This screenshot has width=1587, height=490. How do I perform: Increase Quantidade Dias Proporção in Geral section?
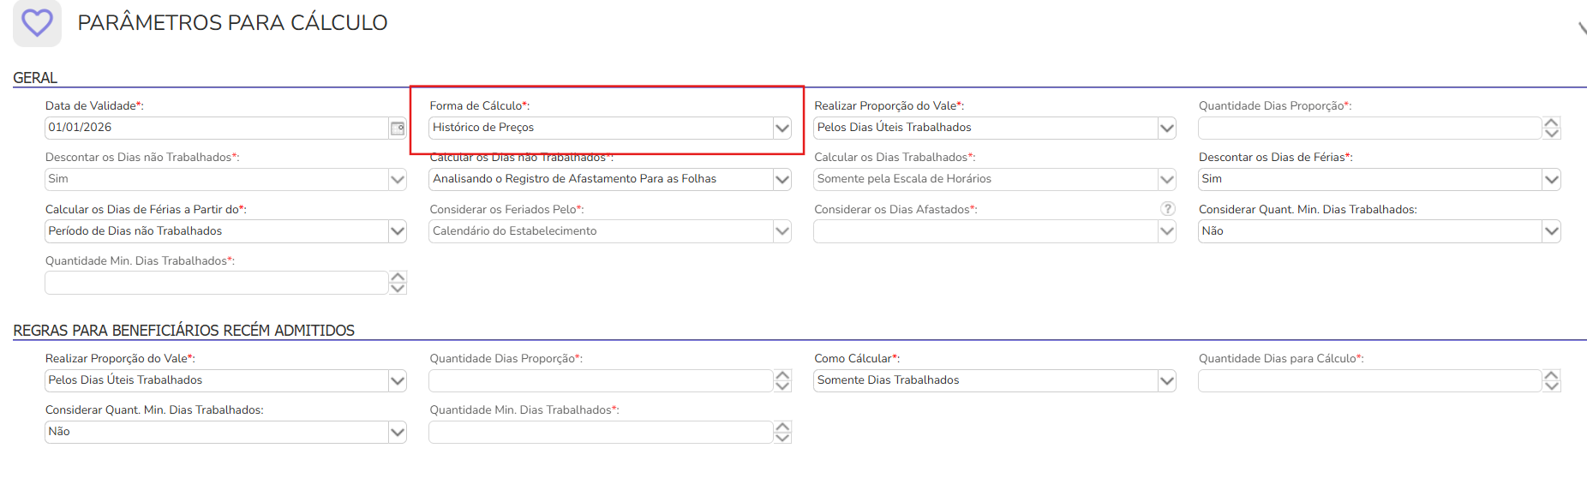(x=1551, y=122)
